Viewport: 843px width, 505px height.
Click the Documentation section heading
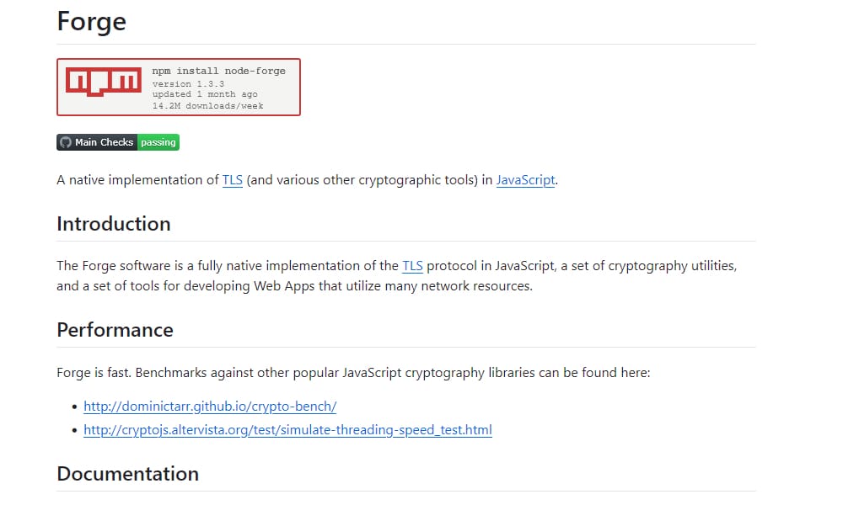127,474
